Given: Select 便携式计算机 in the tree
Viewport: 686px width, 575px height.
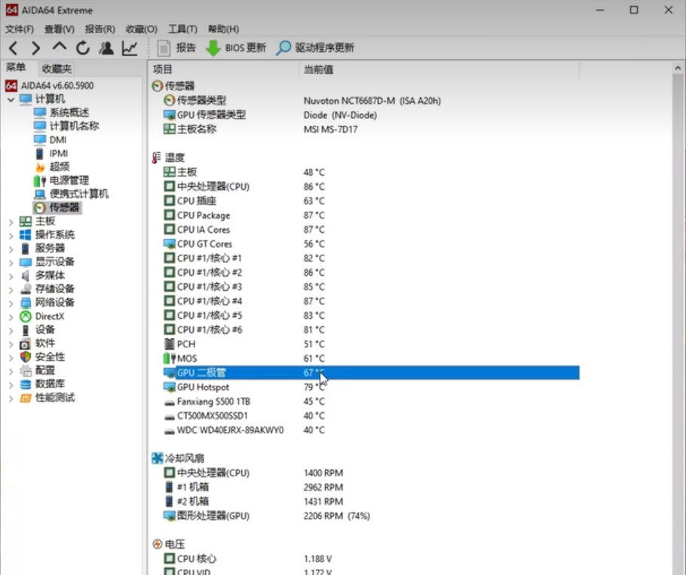Looking at the screenshot, I should click(x=78, y=194).
